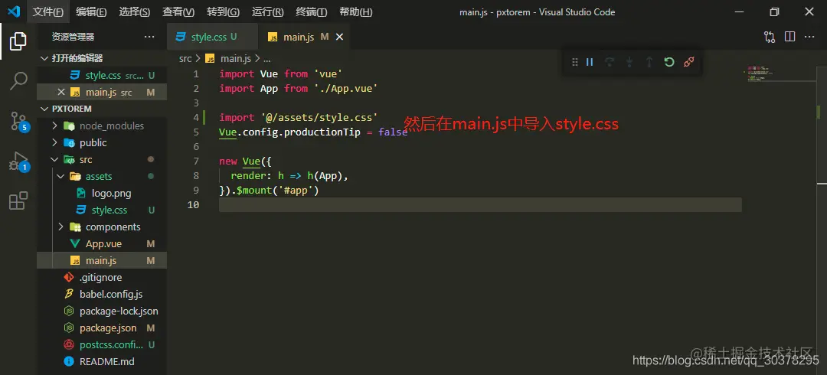
Task: Open the .gitignore file
Action: point(102,278)
